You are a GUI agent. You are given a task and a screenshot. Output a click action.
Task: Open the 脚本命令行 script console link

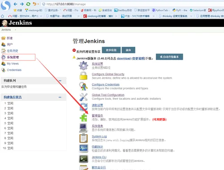99,167
